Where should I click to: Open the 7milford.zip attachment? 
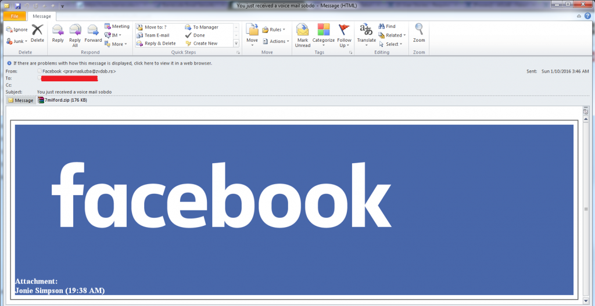coord(62,100)
